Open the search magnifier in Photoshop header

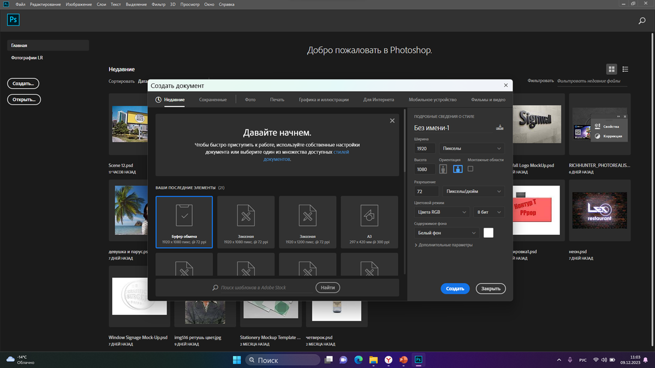(x=642, y=21)
